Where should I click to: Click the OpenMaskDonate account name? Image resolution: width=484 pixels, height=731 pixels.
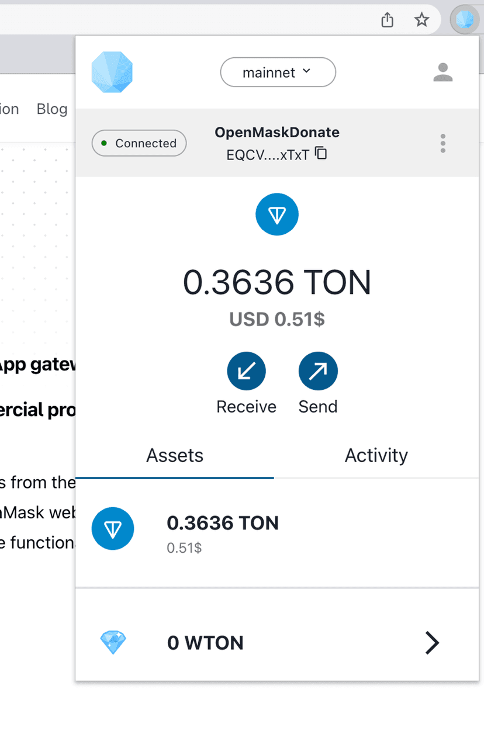[277, 132]
